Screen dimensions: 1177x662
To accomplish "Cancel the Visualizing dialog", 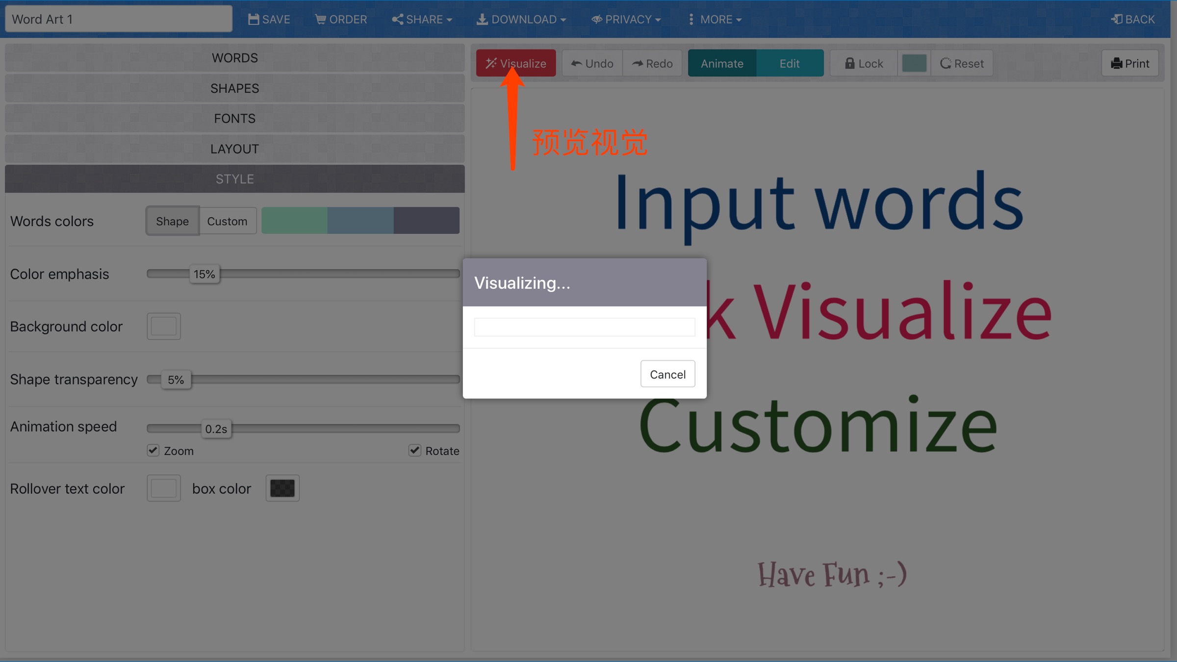I will [667, 374].
